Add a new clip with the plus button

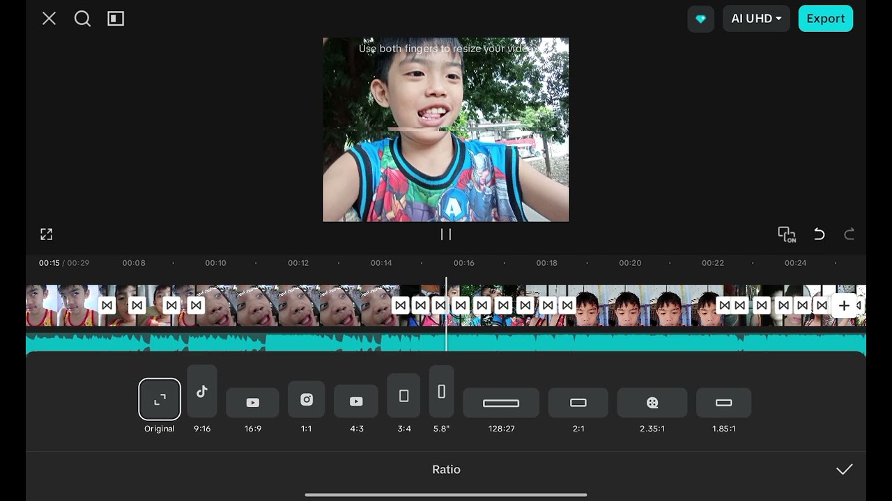pyautogui.click(x=844, y=305)
